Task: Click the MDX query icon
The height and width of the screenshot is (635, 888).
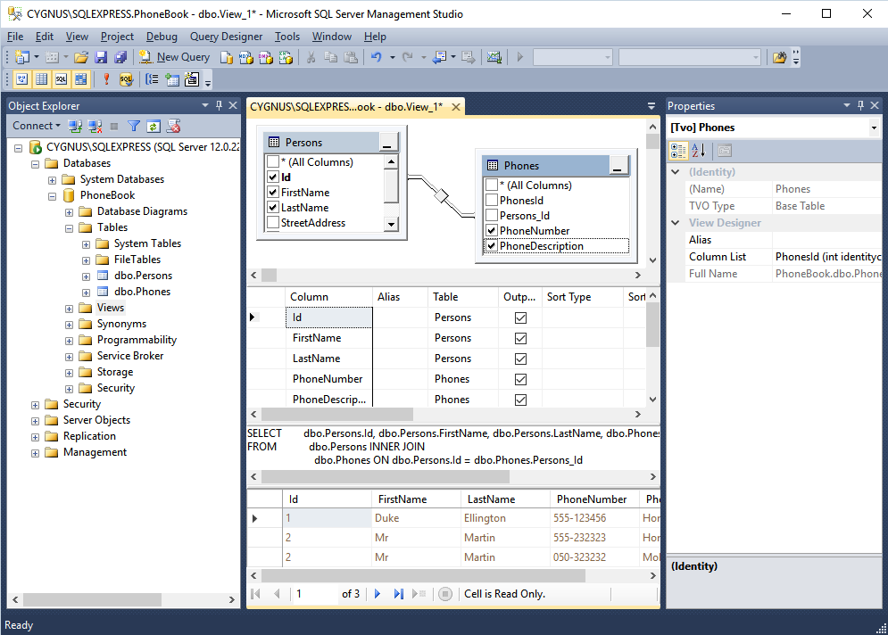Action: coord(246,57)
